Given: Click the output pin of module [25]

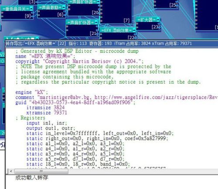Looking at the screenshot, I should [x=177, y=6].
